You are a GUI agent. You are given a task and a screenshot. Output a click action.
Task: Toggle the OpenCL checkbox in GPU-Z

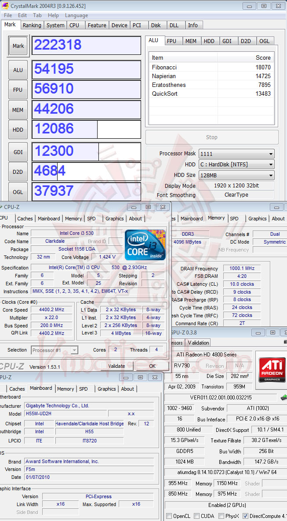click(x=169, y=516)
